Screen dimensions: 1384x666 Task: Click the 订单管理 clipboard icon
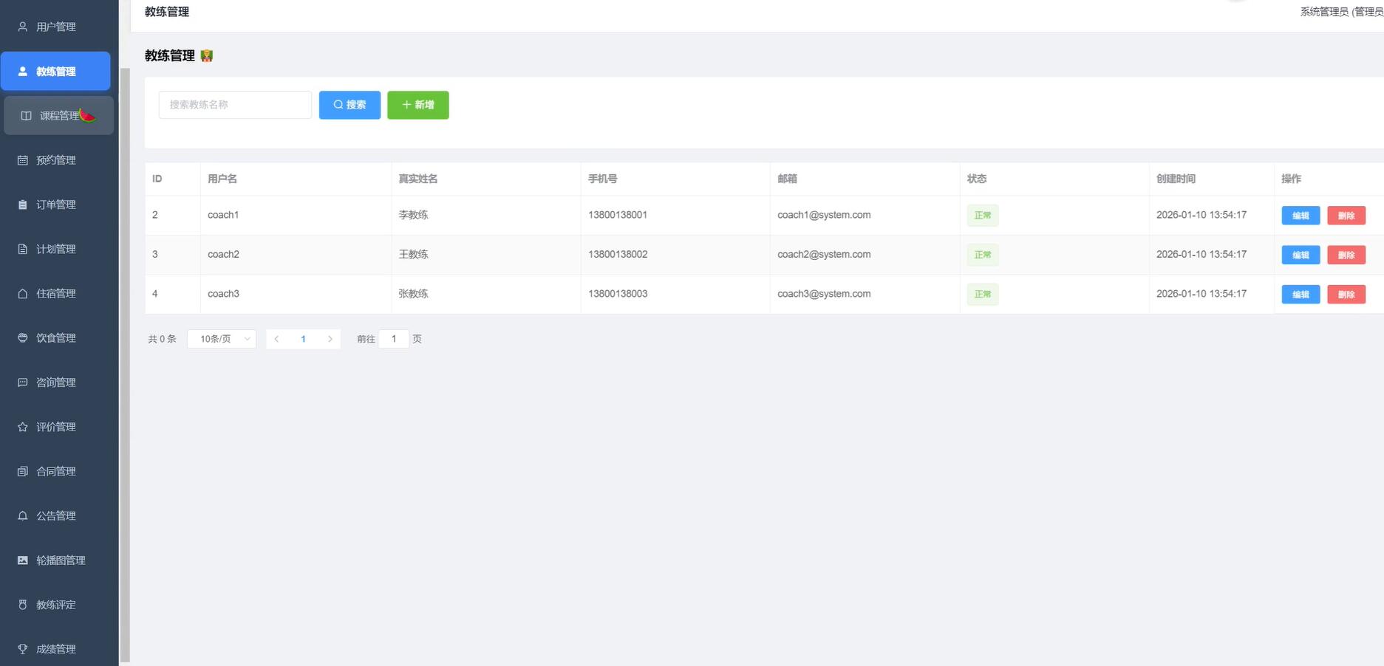coord(23,205)
